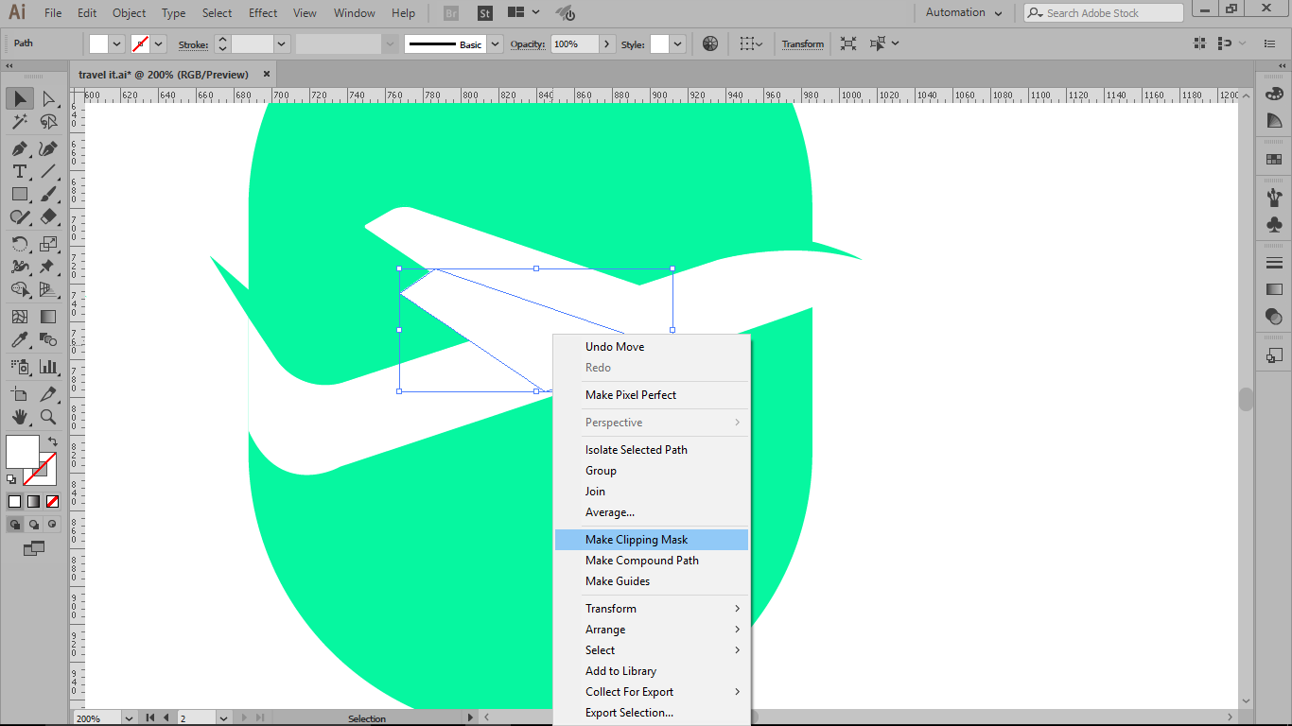Select the Eyedropper tool
1292x726 pixels.
(x=19, y=338)
